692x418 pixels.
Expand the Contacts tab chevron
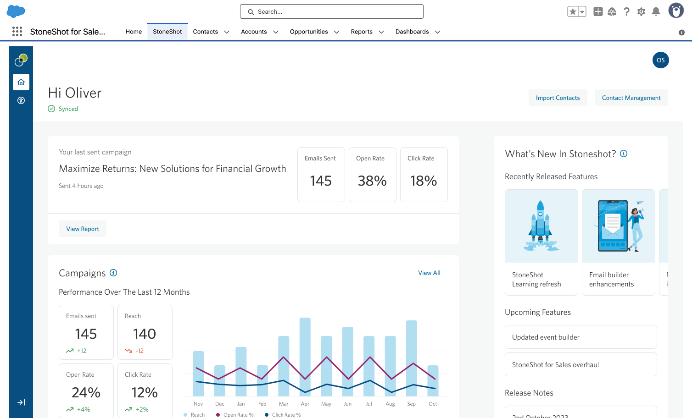227,32
